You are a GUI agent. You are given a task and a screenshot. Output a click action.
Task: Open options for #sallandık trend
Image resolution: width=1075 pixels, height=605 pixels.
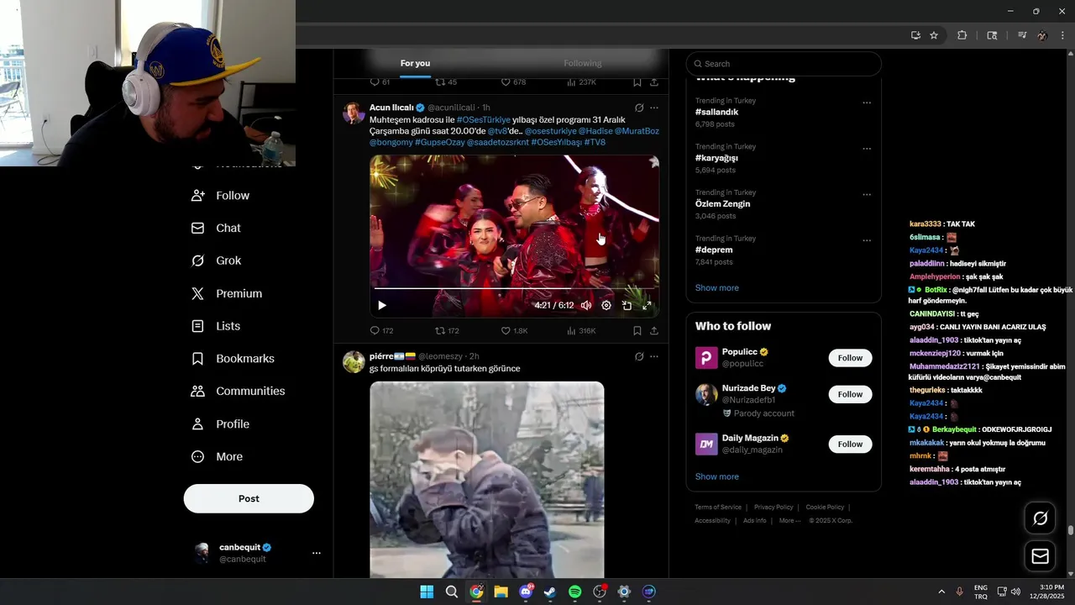coord(867,103)
